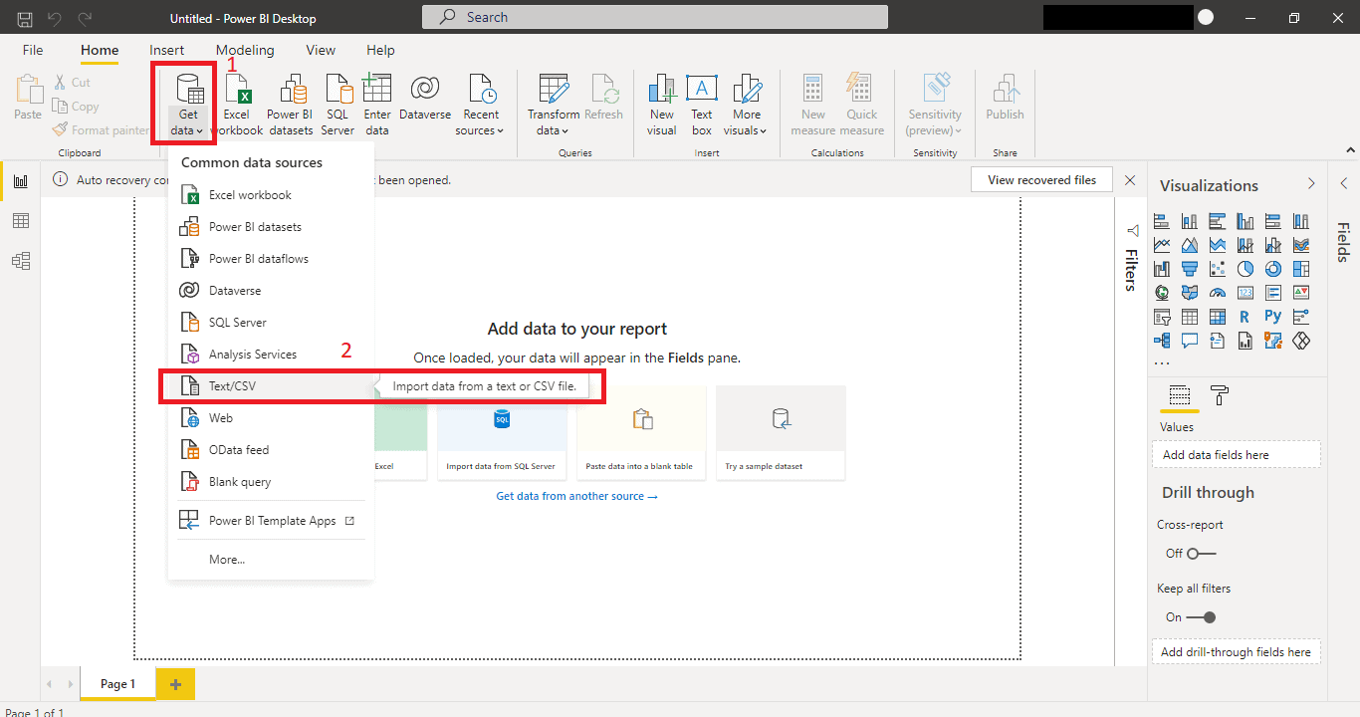
Task: Turn off Keep all filters
Action: tap(1208, 616)
